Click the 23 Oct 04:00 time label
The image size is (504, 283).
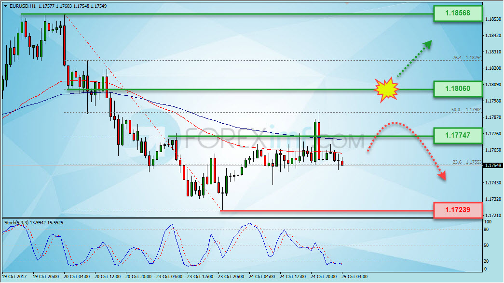click(x=169, y=277)
